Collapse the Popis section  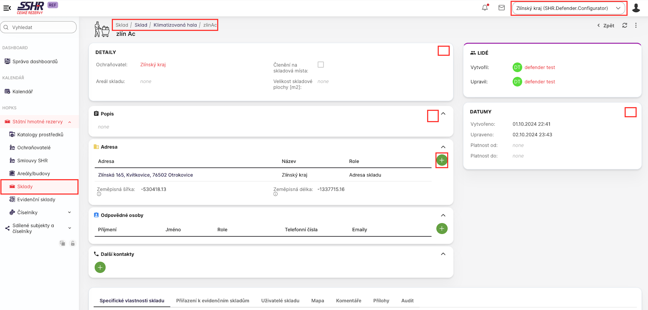coord(443,114)
